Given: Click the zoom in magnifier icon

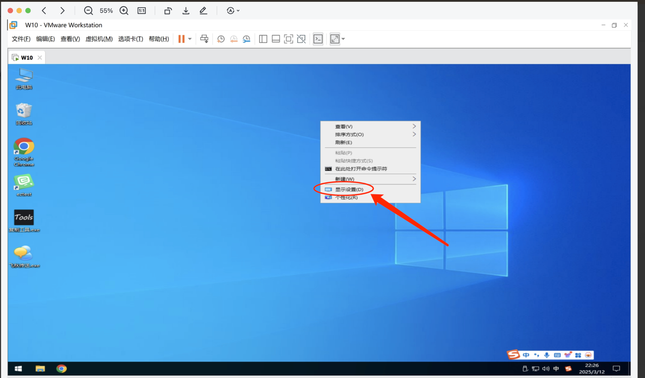Looking at the screenshot, I should tap(124, 11).
